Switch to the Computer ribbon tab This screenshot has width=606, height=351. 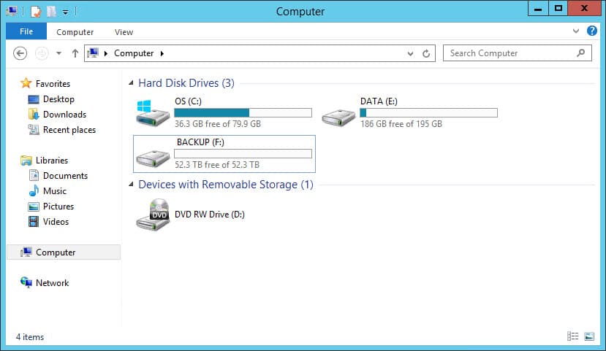75,32
